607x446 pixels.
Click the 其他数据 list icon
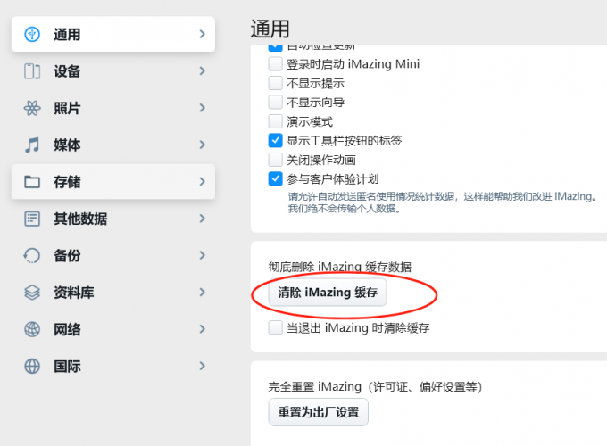coord(32,219)
